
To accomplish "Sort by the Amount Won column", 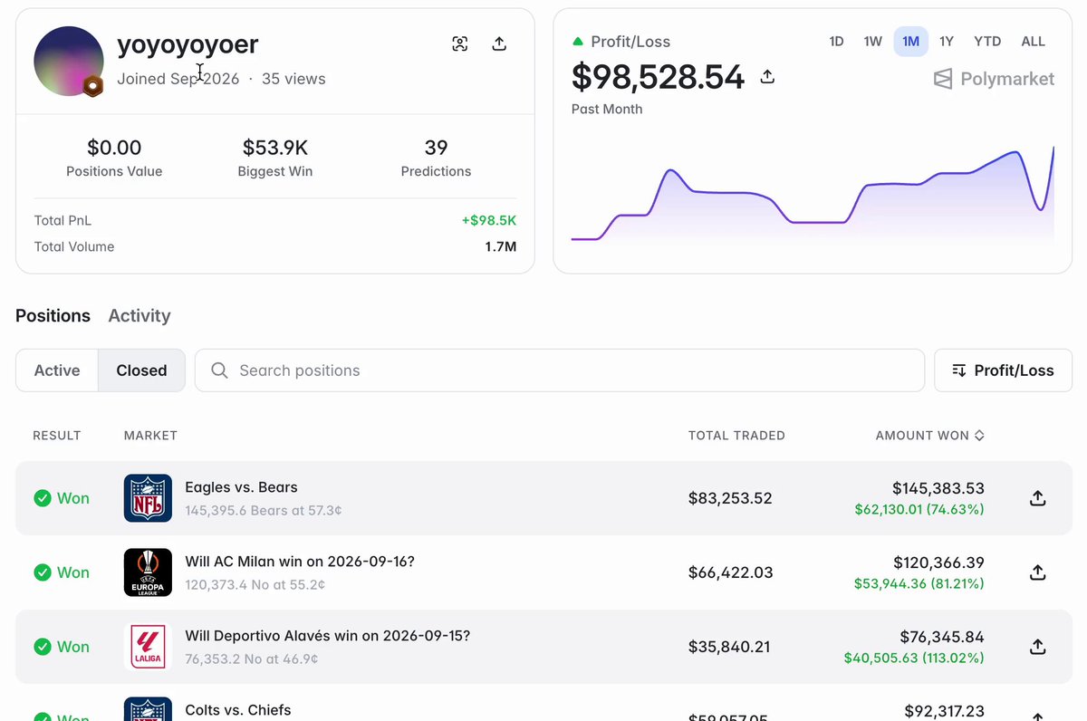I will [929, 436].
